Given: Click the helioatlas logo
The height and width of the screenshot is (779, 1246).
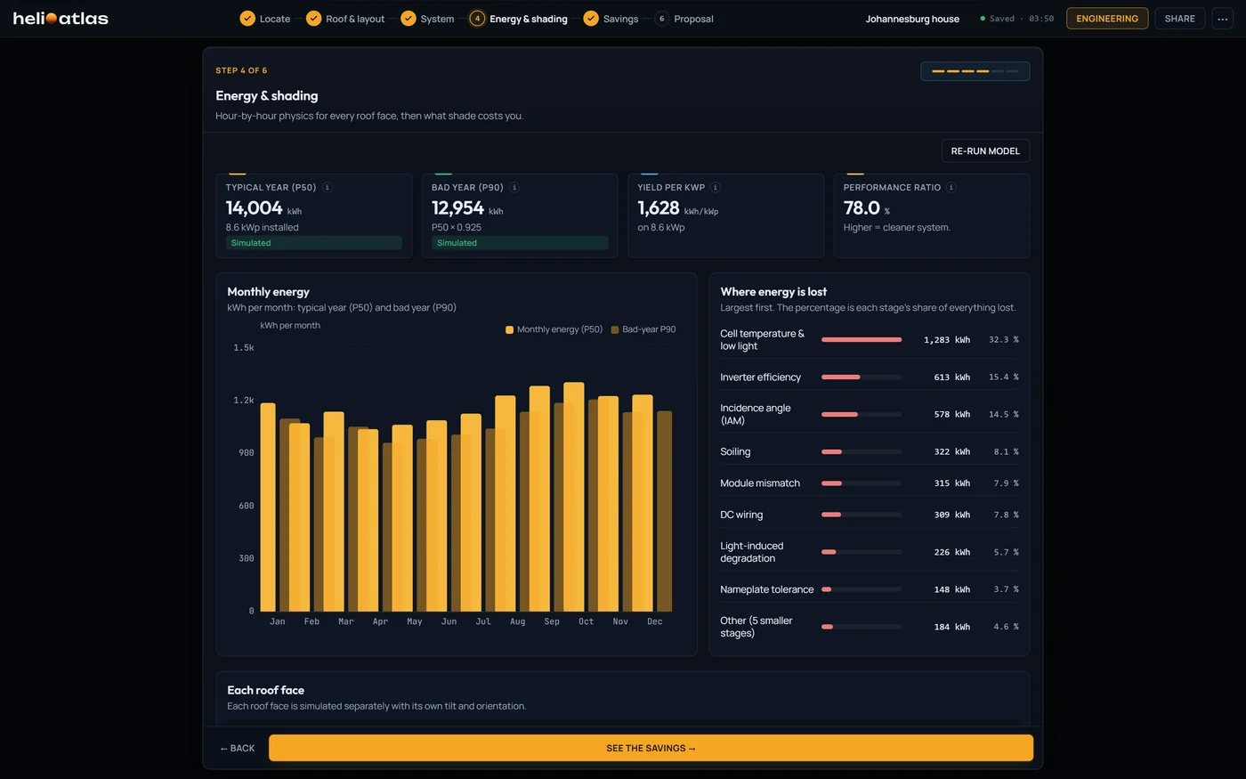Looking at the screenshot, I should [61, 18].
